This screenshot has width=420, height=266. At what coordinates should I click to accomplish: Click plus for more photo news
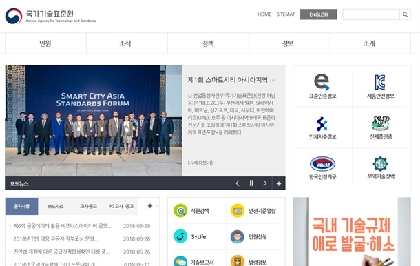pyautogui.click(x=279, y=183)
